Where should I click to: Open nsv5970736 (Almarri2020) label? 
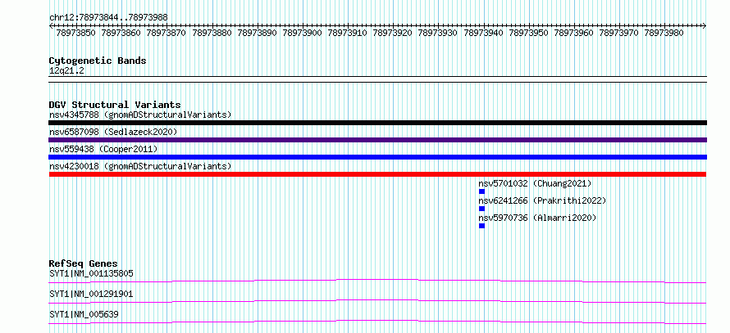tap(537, 218)
